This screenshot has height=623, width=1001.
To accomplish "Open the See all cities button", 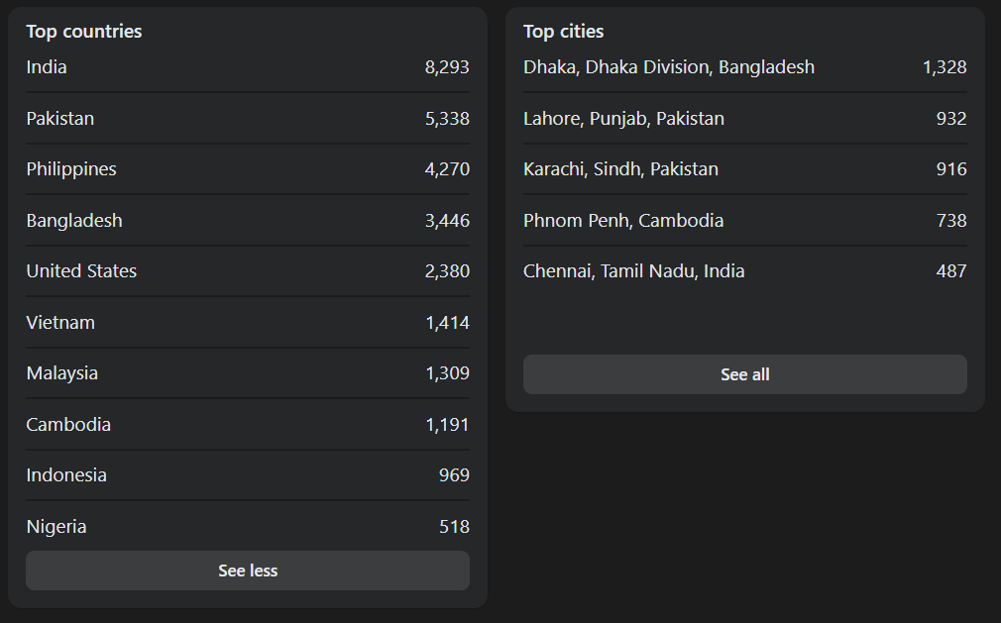I will [x=745, y=374].
